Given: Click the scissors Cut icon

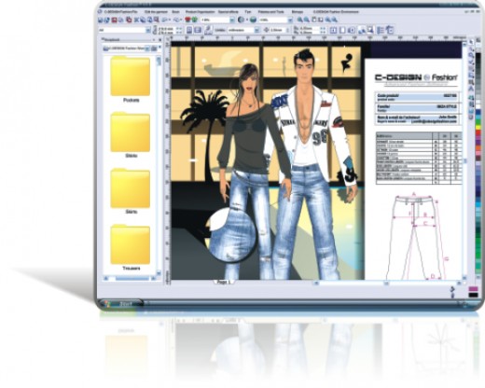Looking at the screenshot, I should click(x=136, y=20).
